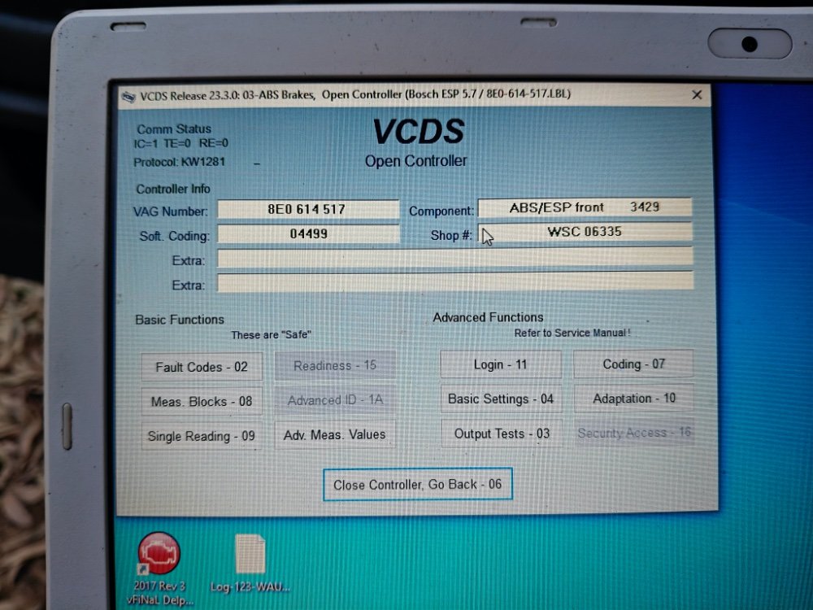Open Coding - 07
813x610 pixels.
tap(633, 364)
